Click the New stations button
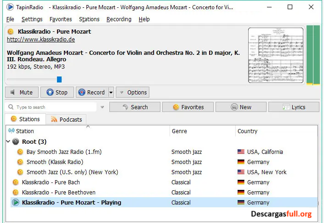 click(x=241, y=107)
